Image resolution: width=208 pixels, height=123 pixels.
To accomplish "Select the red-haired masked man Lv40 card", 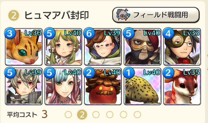I will point(143,47).
